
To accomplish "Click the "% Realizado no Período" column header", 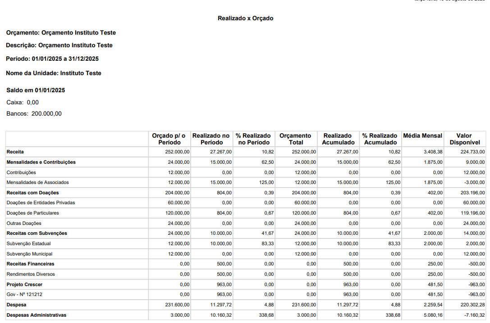I will [x=253, y=139].
